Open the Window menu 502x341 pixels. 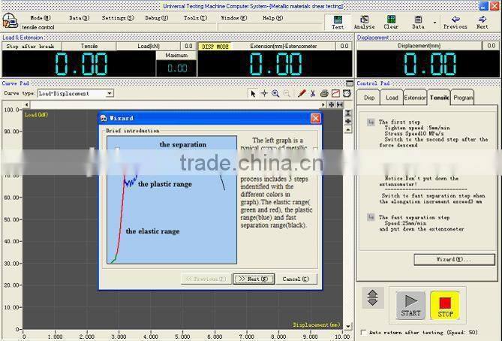click(x=233, y=18)
